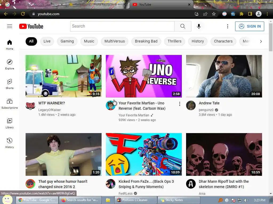Select the MultiVersus filter chip
Viewport: 273px width, 204px height.
coord(115,41)
